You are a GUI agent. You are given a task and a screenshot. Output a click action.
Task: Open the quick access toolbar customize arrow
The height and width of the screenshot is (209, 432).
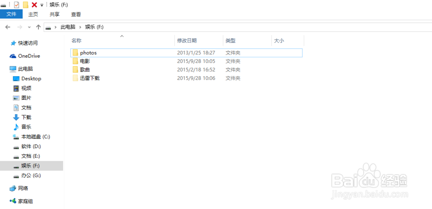(41, 5)
